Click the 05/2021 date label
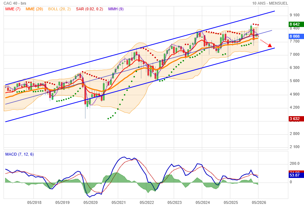304x206 pixels. coord(119,202)
